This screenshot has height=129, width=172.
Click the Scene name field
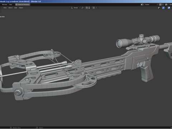click(150, 5)
